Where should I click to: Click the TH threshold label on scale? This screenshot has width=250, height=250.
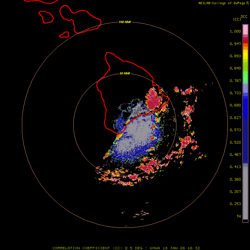(x=239, y=216)
